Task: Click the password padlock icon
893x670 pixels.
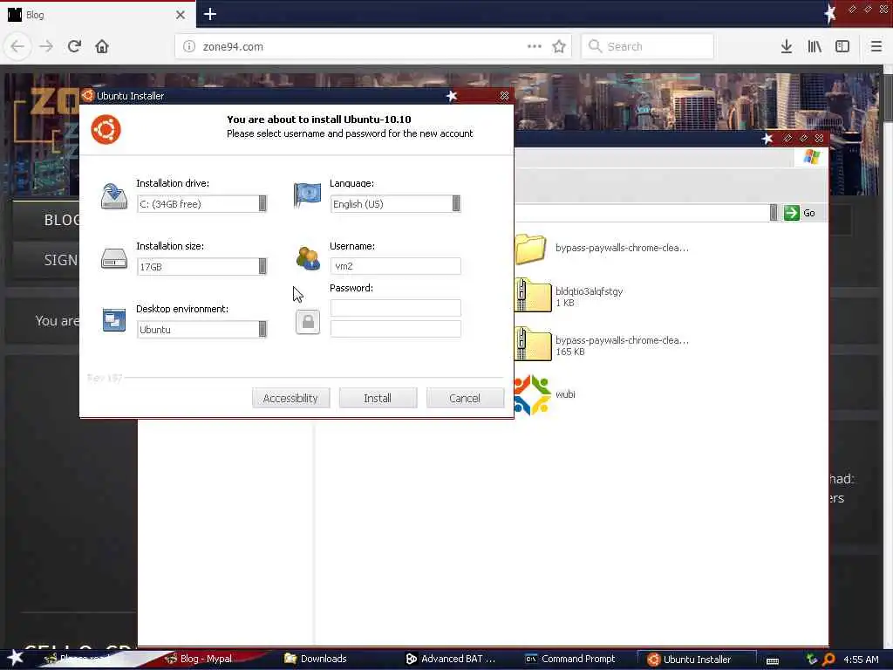Action: pyautogui.click(x=308, y=322)
